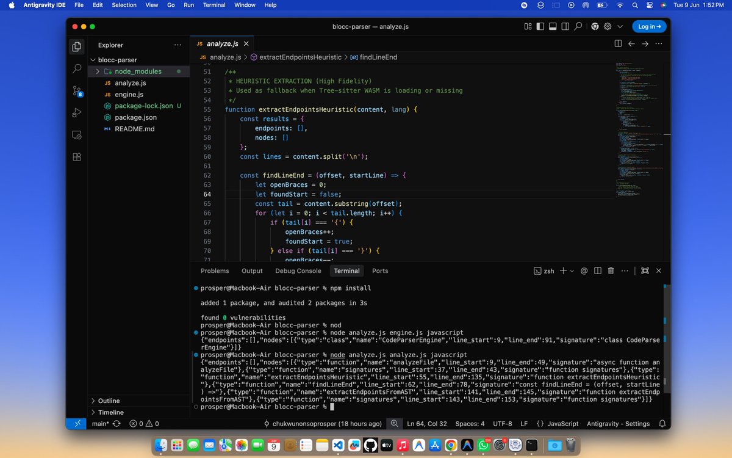Click the zoom magnifier in status bar

tap(395, 424)
